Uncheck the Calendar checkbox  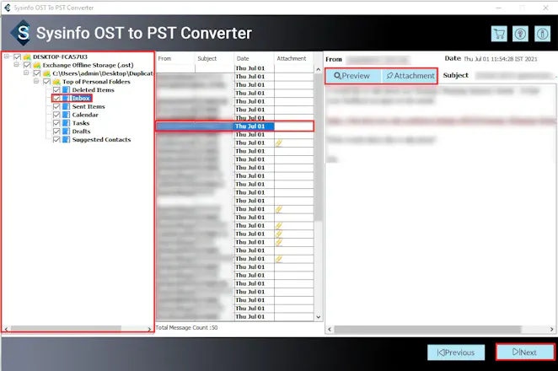(x=56, y=115)
